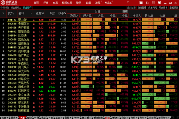Click the K marker beside 联影医疗
This screenshot has height=119, width=179.
point(34,91)
